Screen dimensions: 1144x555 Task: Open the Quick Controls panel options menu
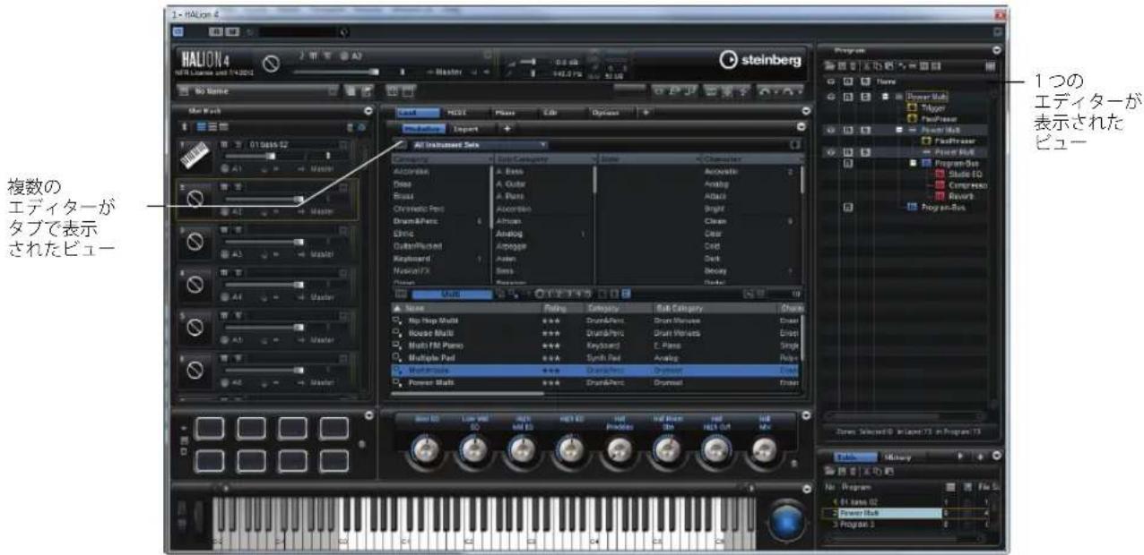click(x=805, y=414)
